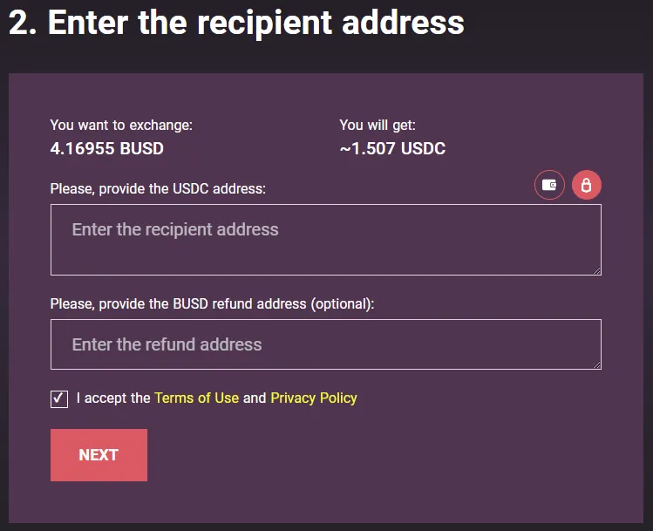Click the 'You want to exchange:' label

[121, 125]
